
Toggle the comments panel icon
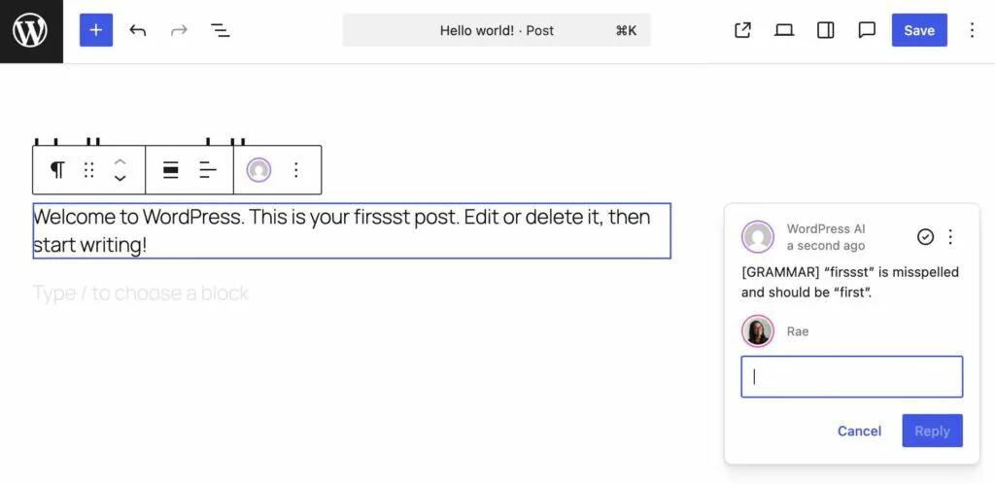coord(867,30)
